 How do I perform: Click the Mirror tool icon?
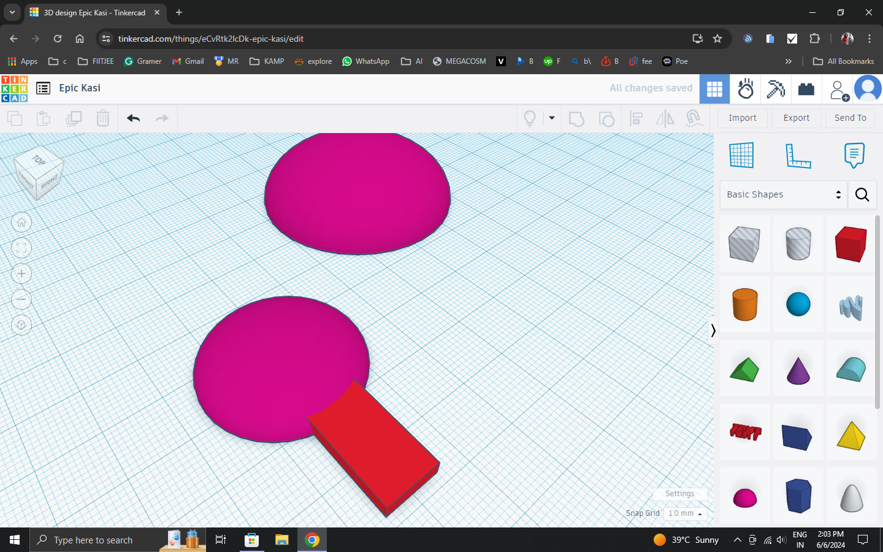tap(665, 118)
